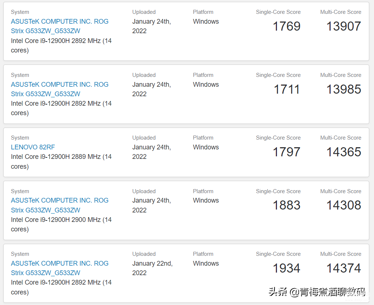Click the 2889 MHz processor description
This screenshot has height=305, width=374.
[61, 161]
